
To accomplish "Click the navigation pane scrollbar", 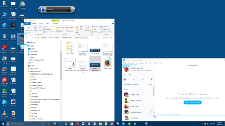I will click(x=61, y=66).
